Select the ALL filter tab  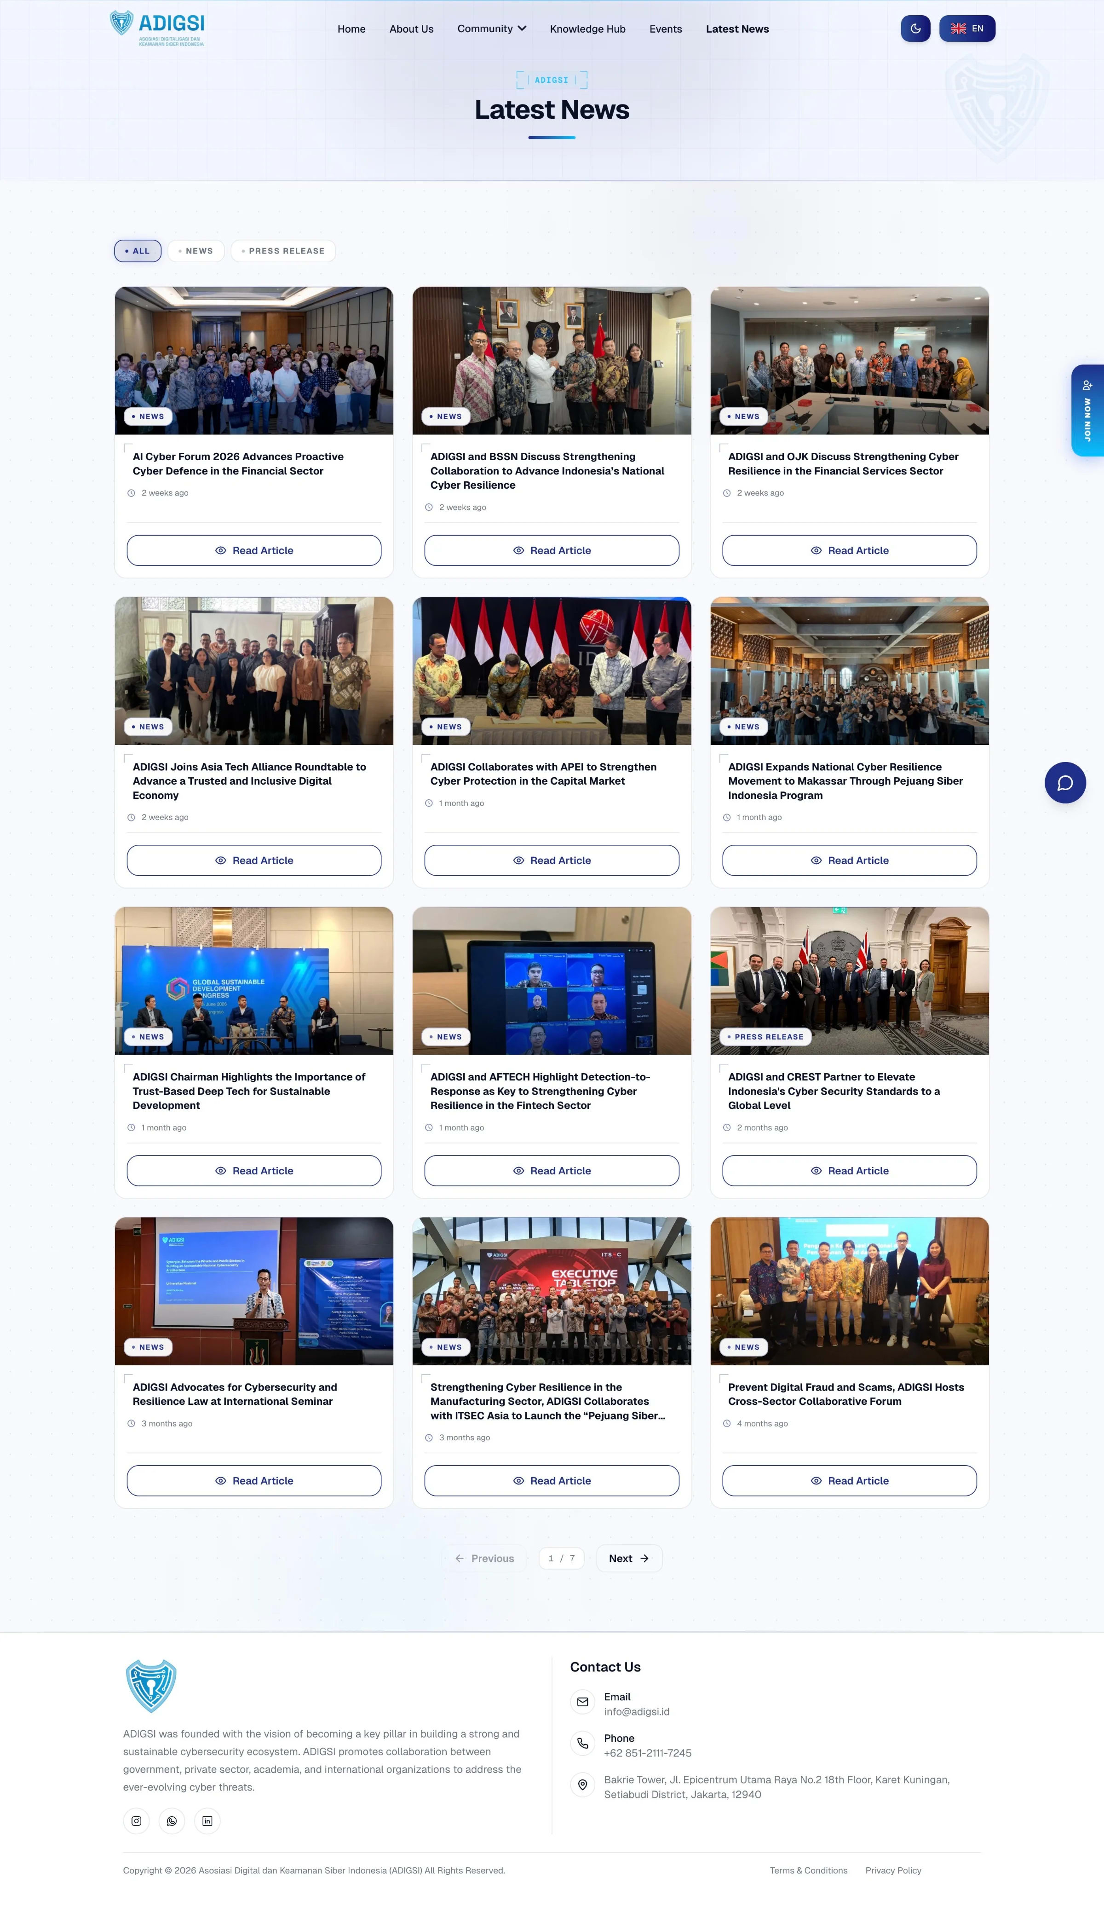(x=137, y=251)
